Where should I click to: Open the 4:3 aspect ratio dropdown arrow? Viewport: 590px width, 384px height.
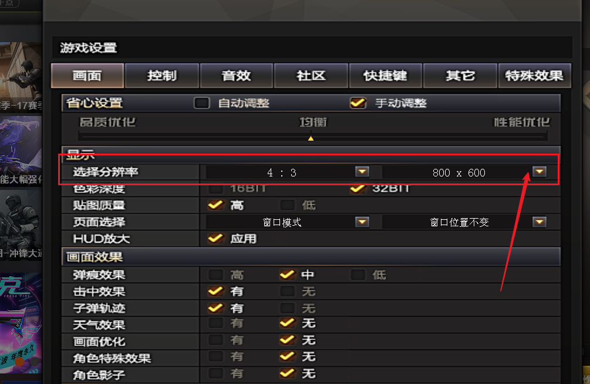tap(362, 172)
